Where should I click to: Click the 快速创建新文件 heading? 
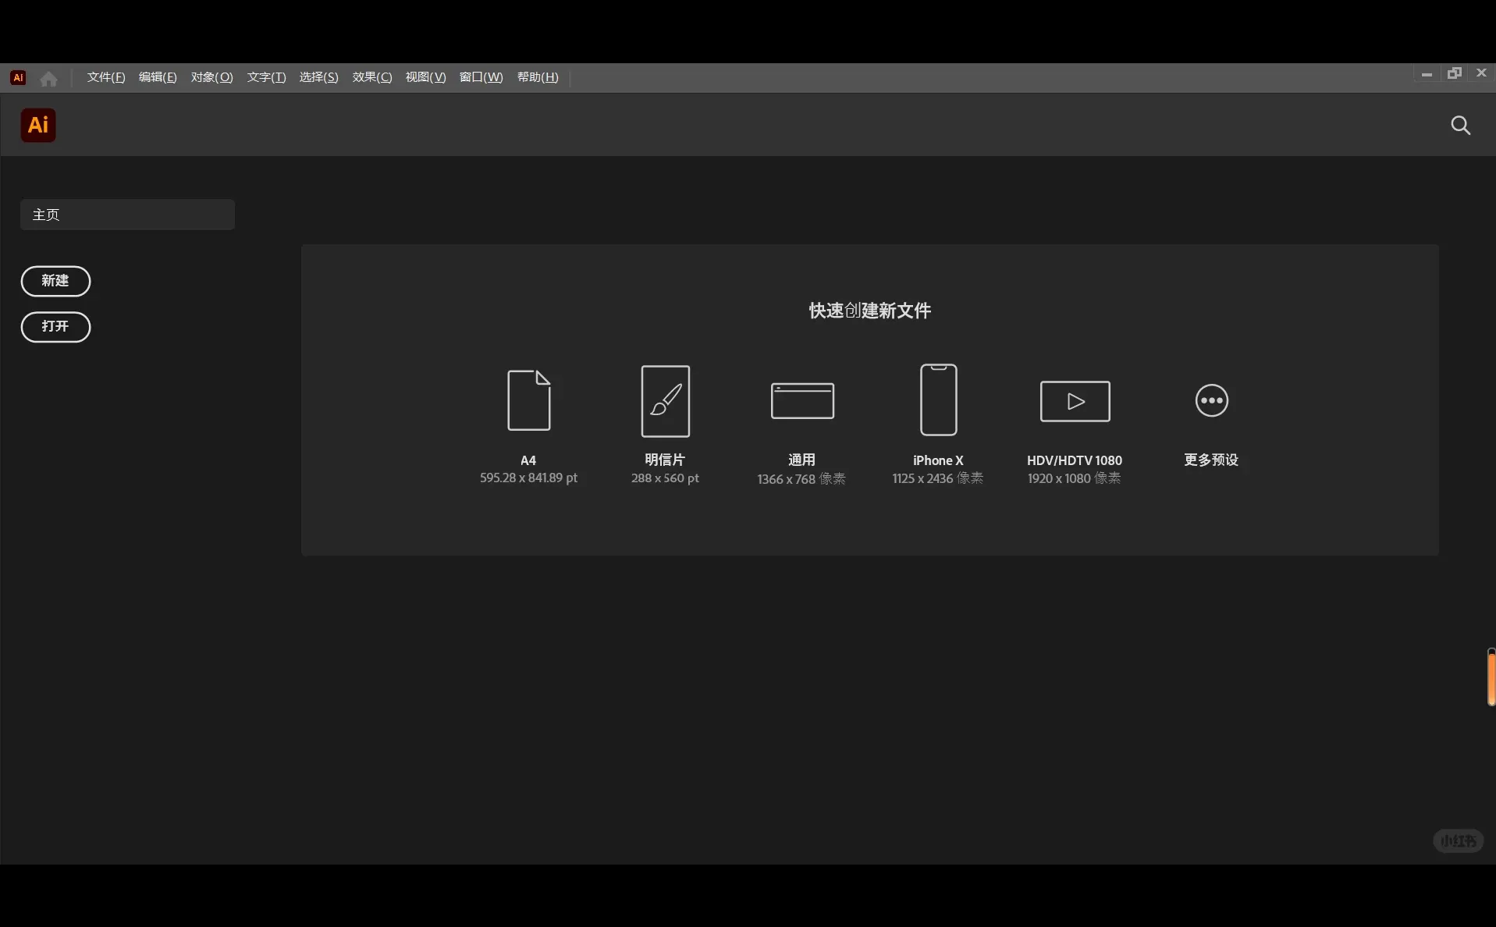coord(870,311)
